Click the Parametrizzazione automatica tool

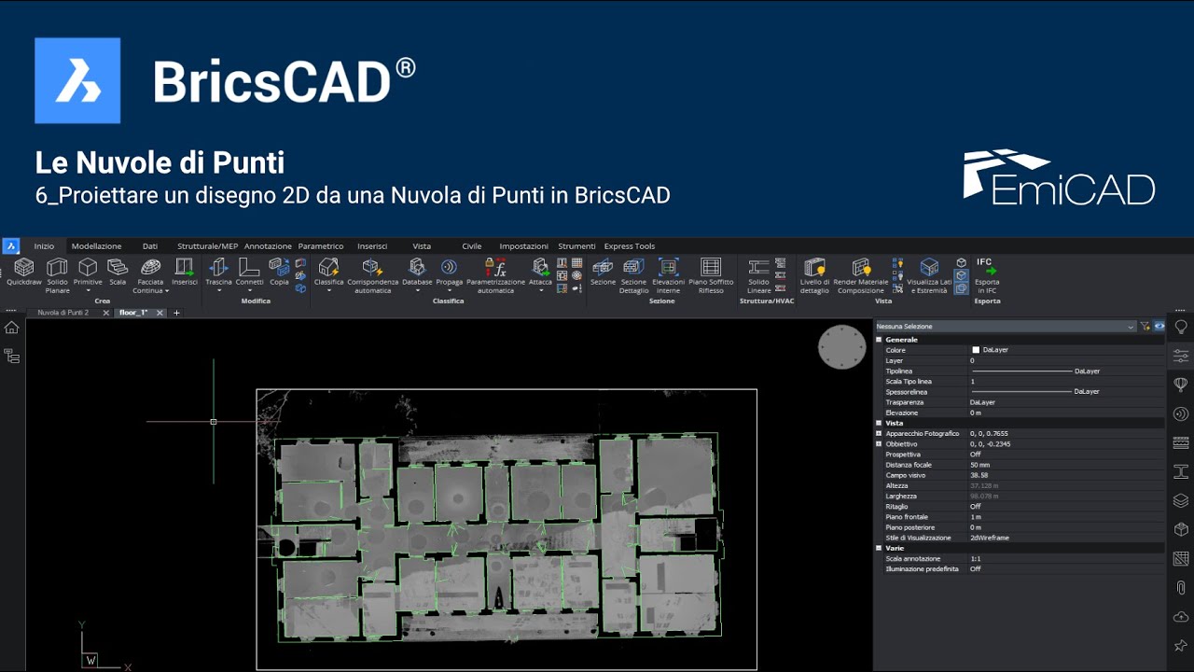coord(495,276)
